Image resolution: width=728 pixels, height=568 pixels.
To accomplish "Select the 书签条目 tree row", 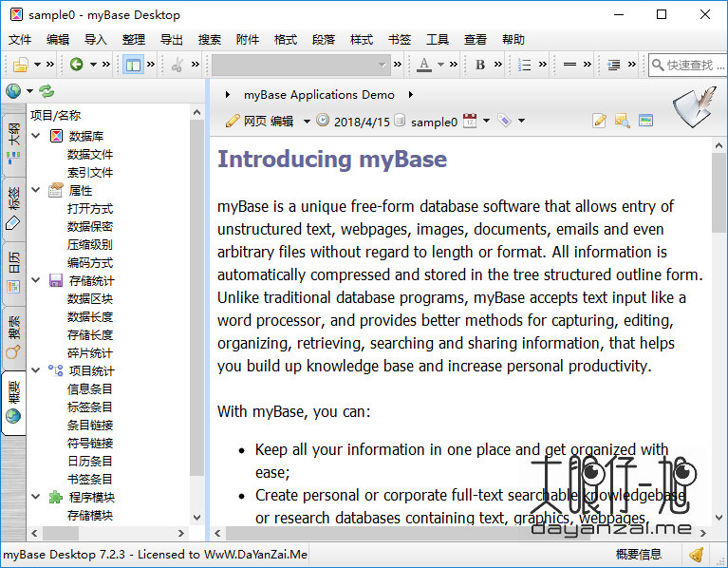I will pos(90,479).
